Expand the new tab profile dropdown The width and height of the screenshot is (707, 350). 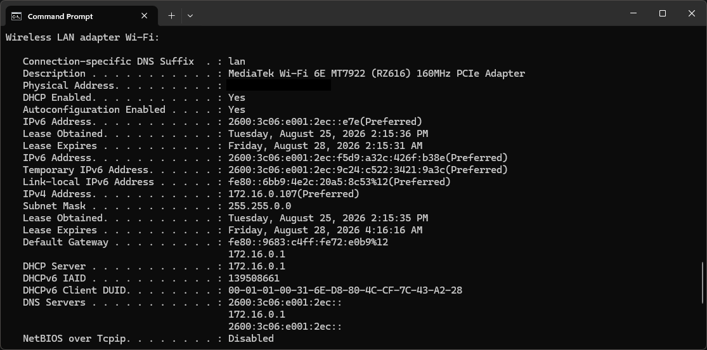coord(190,16)
